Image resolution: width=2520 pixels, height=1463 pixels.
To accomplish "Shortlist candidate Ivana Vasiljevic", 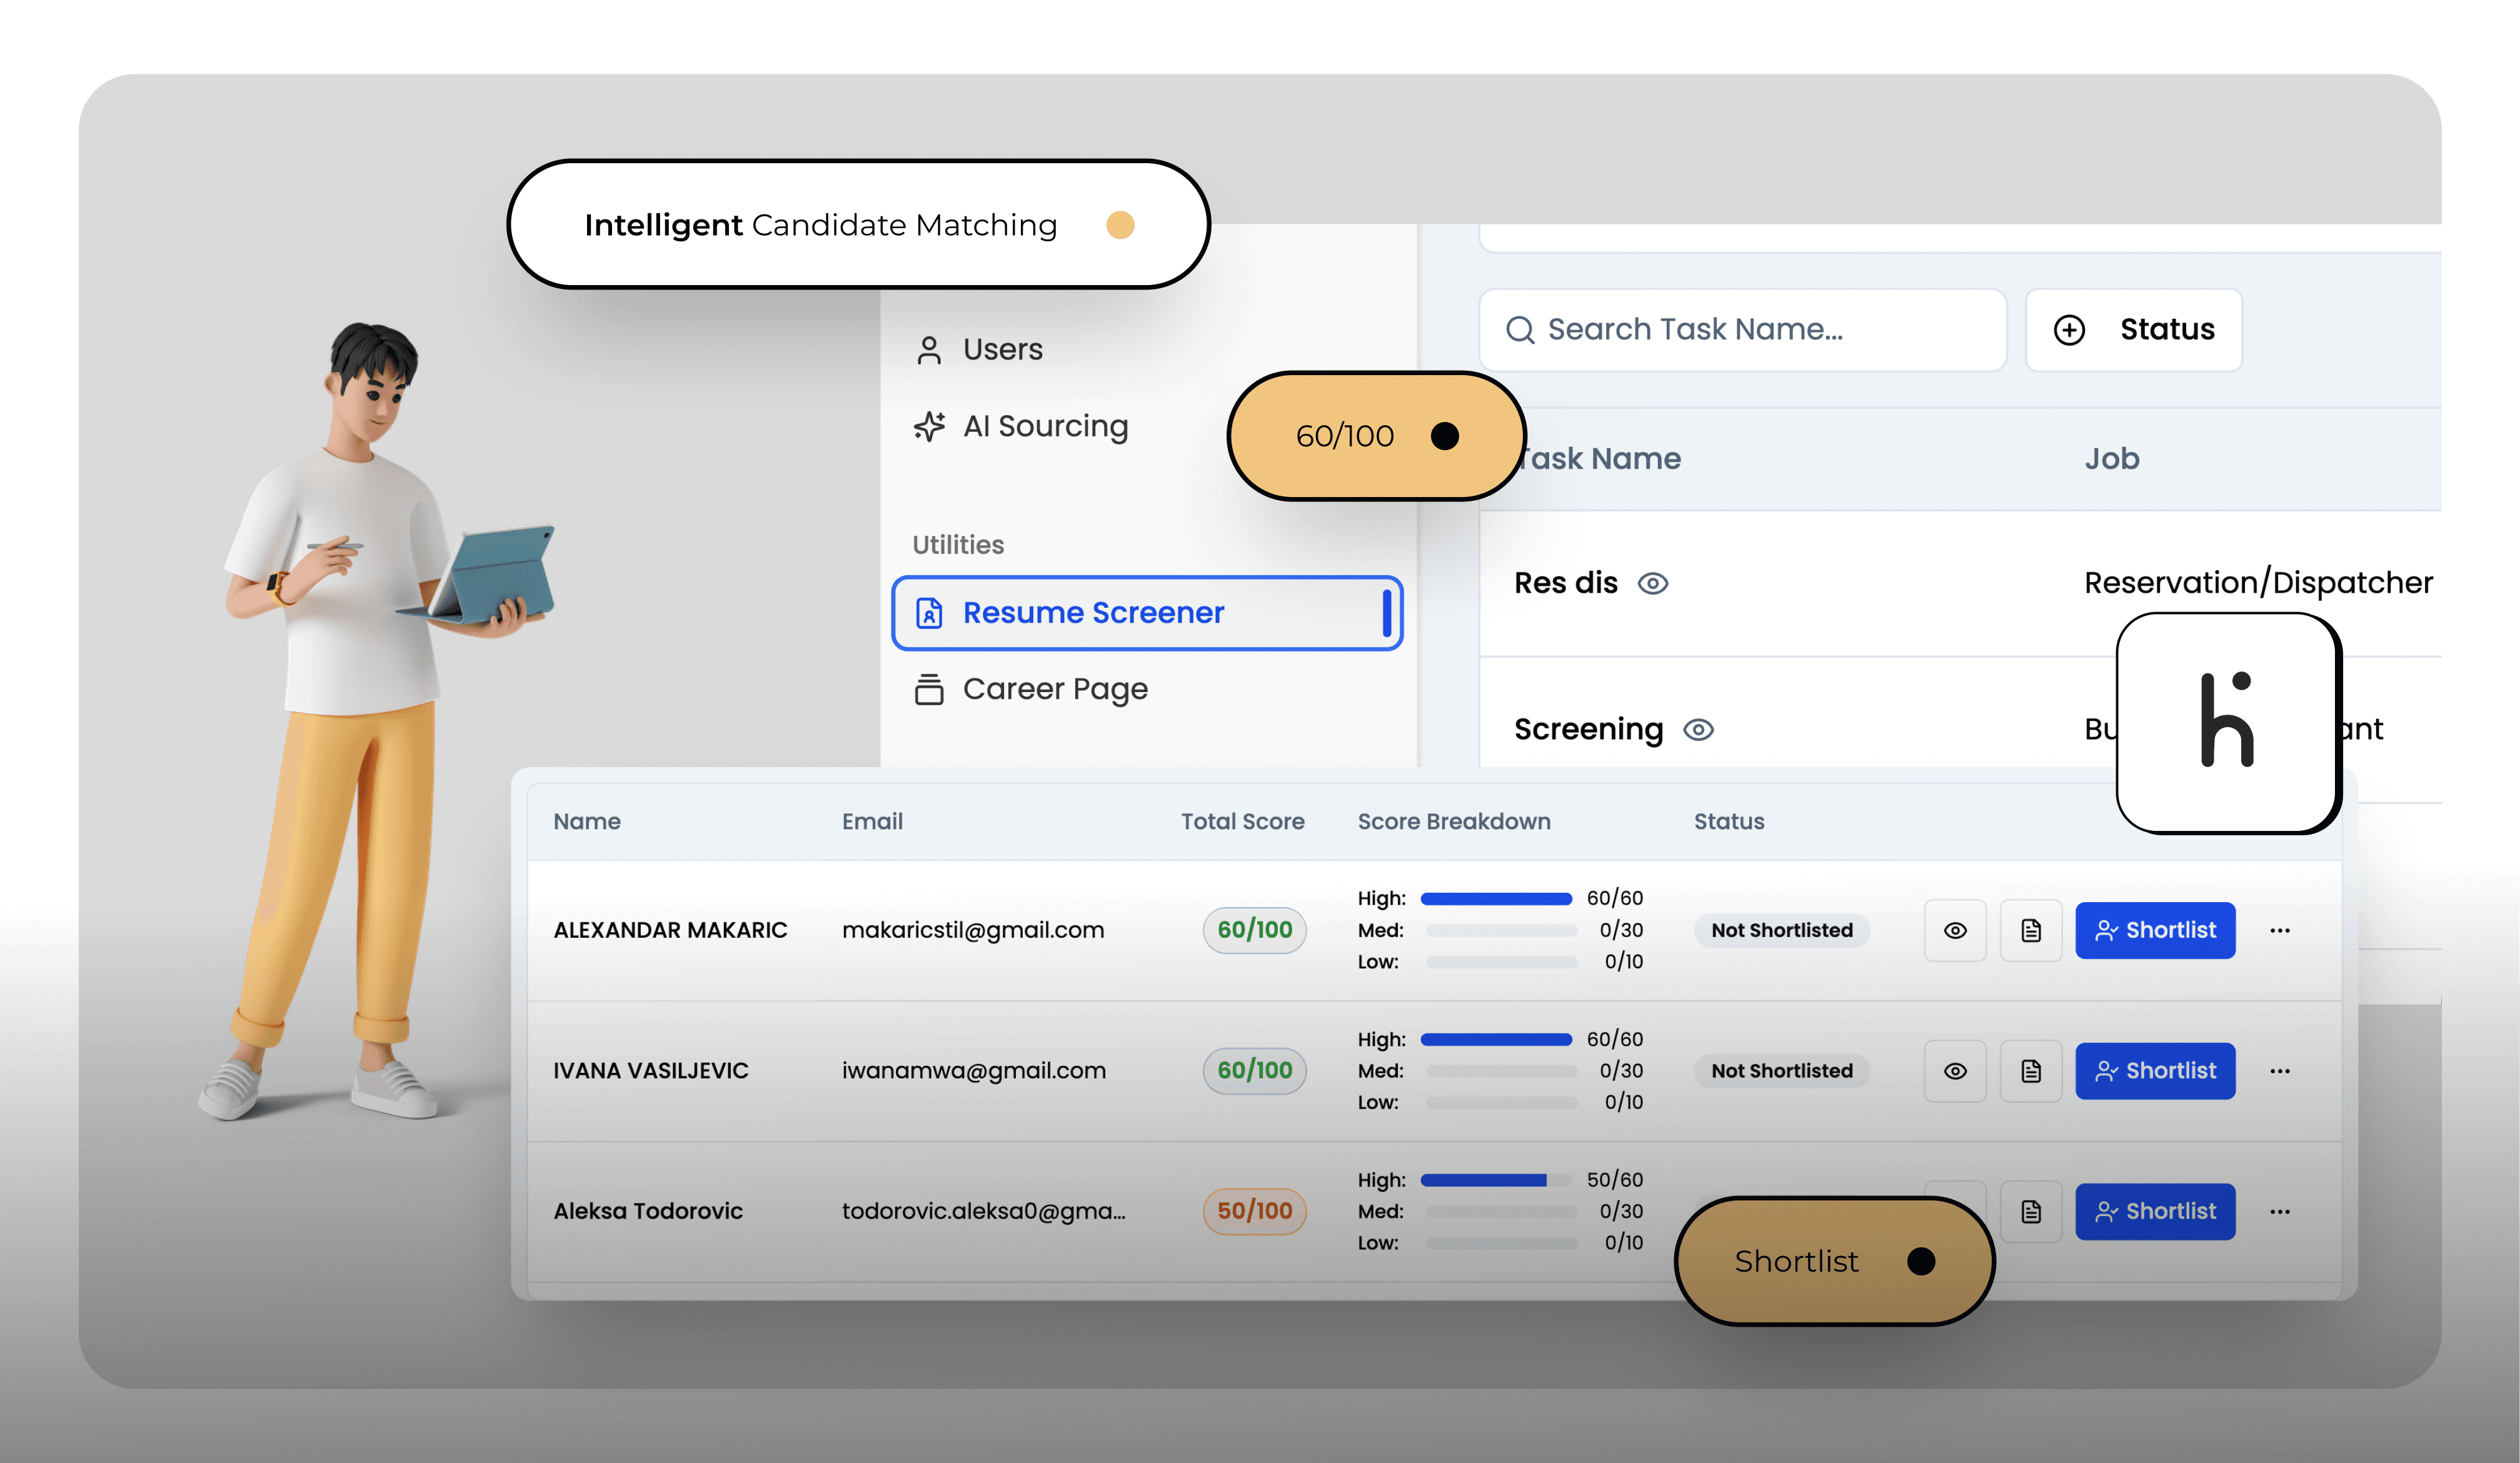I will (x=2155, y=1071).
